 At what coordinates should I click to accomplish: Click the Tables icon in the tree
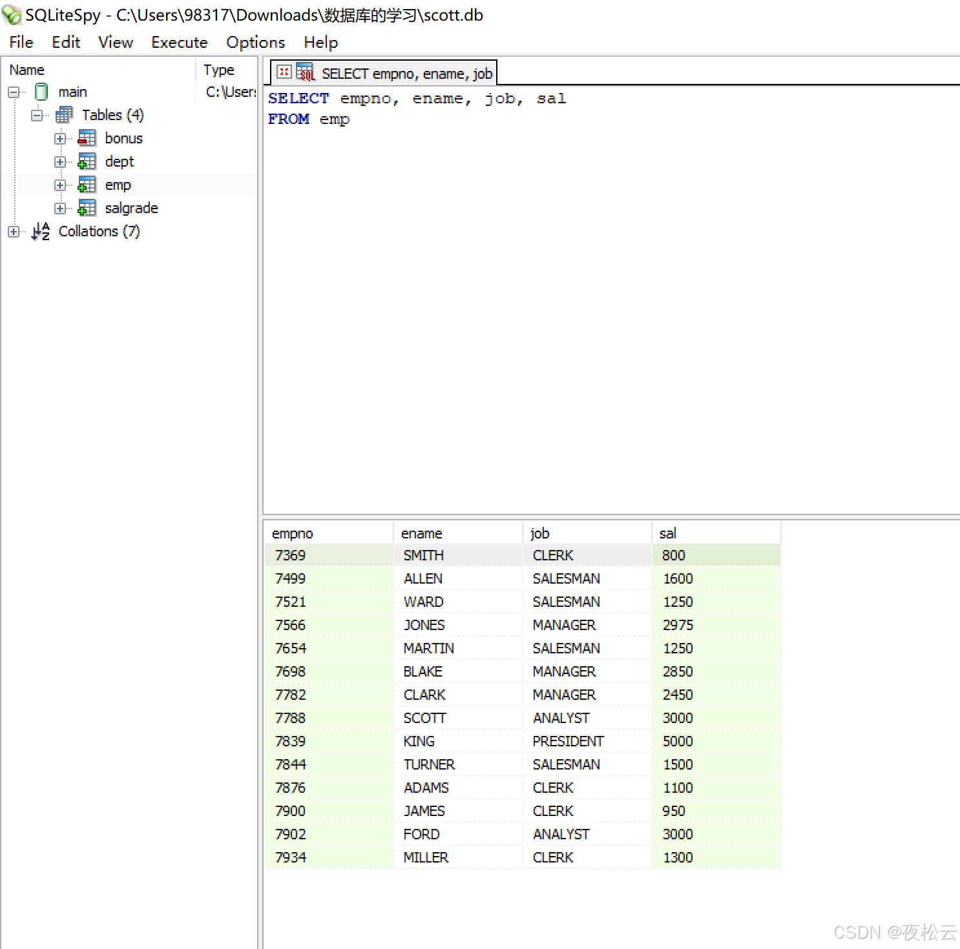(x=63, y=114)
